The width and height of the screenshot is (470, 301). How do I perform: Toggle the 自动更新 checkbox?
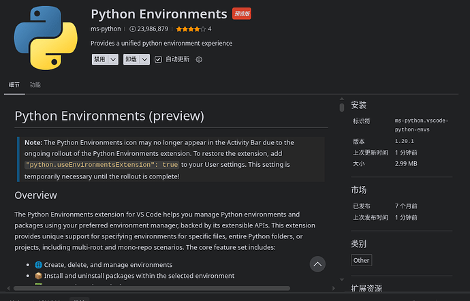(x=158, y=59)
